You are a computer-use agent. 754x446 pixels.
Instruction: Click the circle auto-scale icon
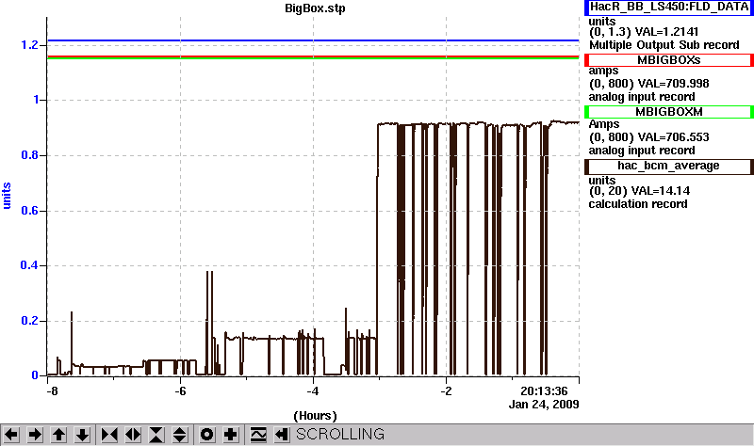pyautogui.click(x=206, y=435)
